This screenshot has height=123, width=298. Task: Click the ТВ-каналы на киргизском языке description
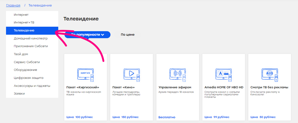click(84, 93)
